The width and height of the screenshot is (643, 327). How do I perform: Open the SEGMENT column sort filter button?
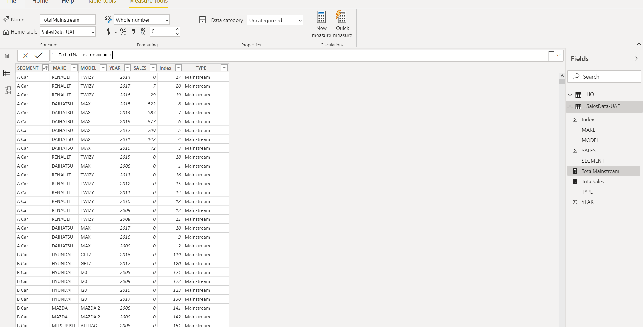click(45, 68)
